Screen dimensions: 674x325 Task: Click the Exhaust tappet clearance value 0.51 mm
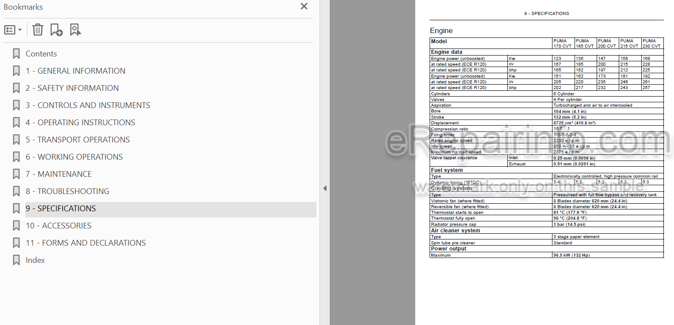coord(574,164)
